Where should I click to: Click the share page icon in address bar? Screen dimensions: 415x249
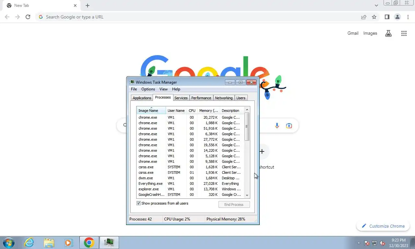click(364, 17)
